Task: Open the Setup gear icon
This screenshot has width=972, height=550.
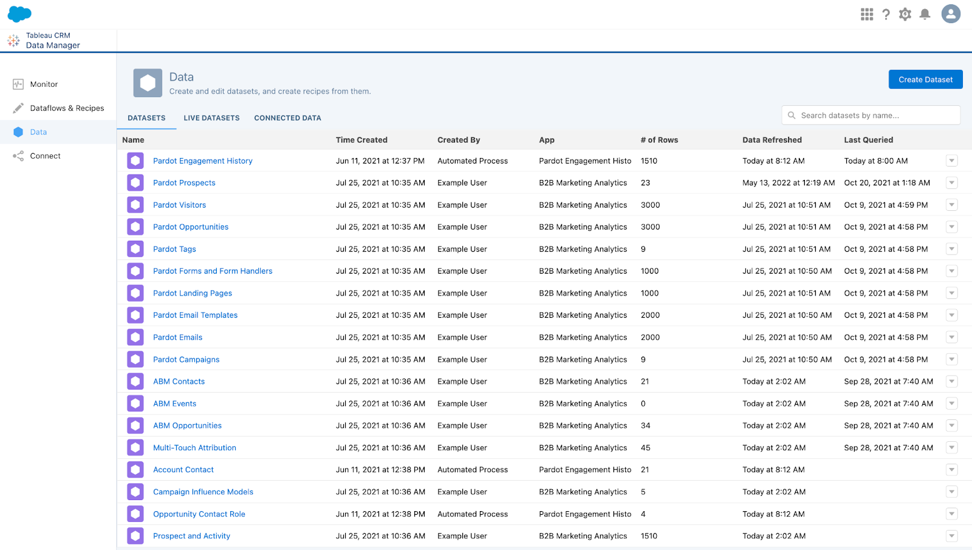Action: point(905,14)
